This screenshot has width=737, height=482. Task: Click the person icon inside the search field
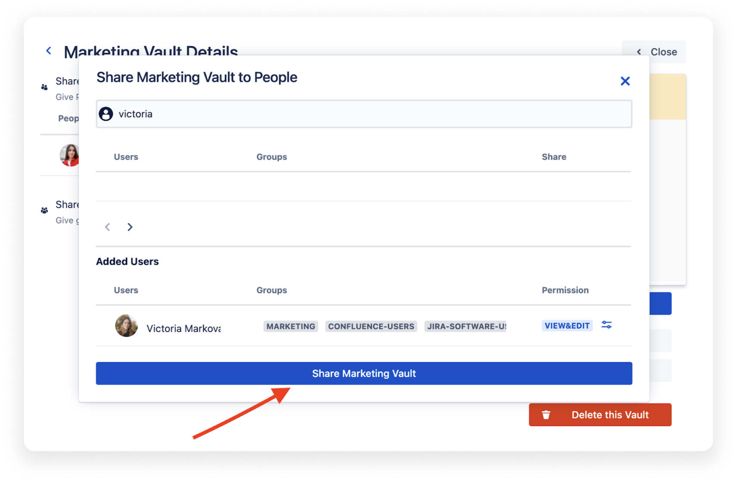coord(106,114)
